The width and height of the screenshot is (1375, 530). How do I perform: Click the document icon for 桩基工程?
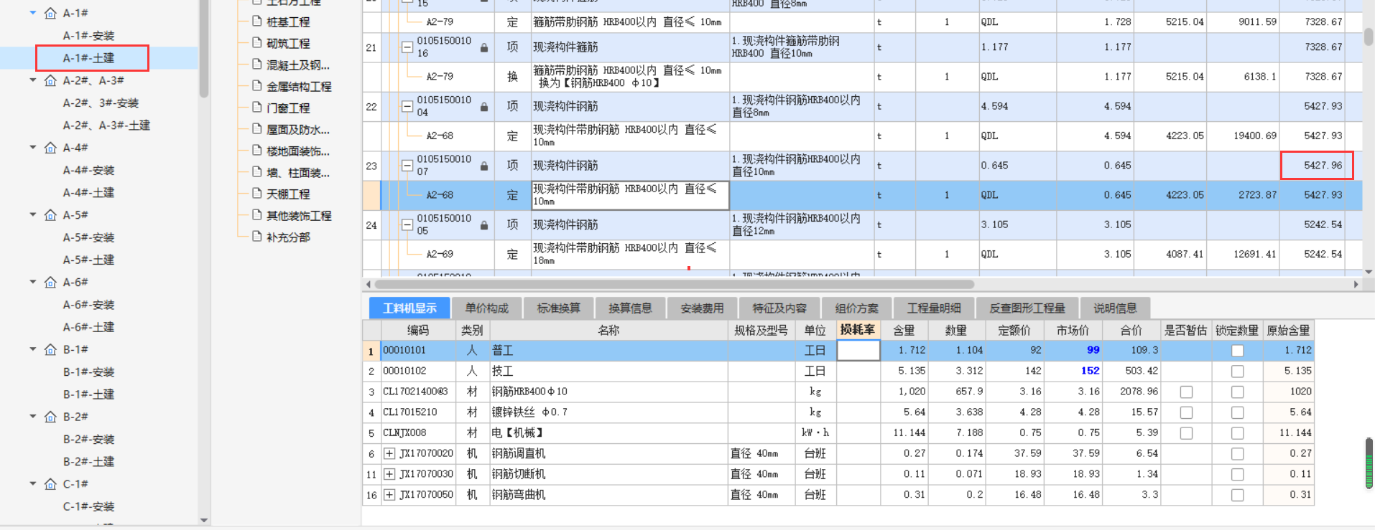click(257, 22)
